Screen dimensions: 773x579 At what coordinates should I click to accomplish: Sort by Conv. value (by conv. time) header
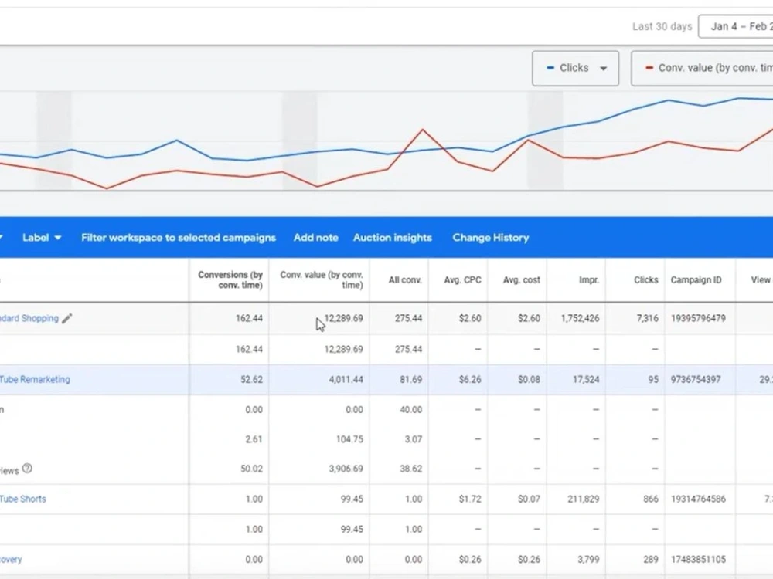pos(322,279)
